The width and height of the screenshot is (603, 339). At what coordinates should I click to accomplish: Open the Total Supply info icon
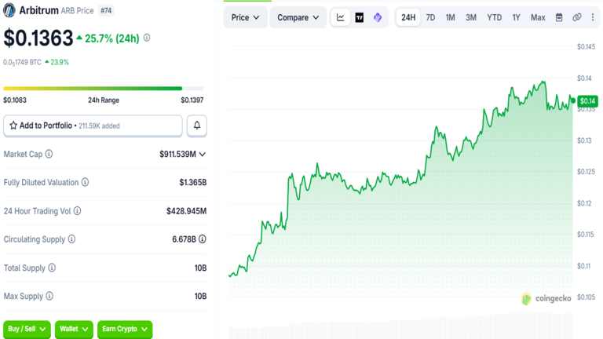[x=52, y=268]
